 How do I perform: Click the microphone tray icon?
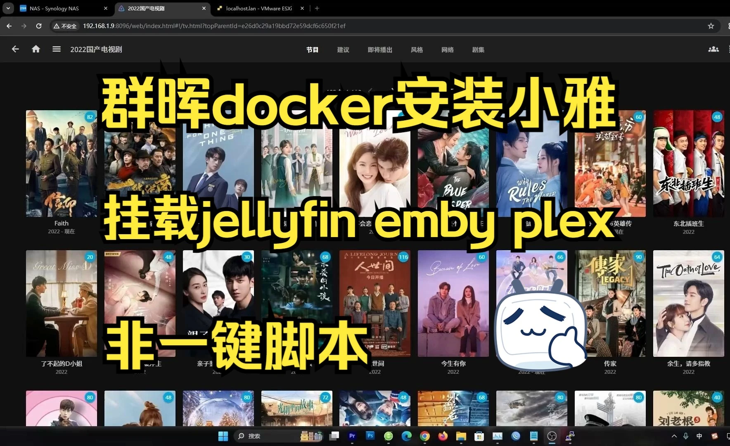686,436
